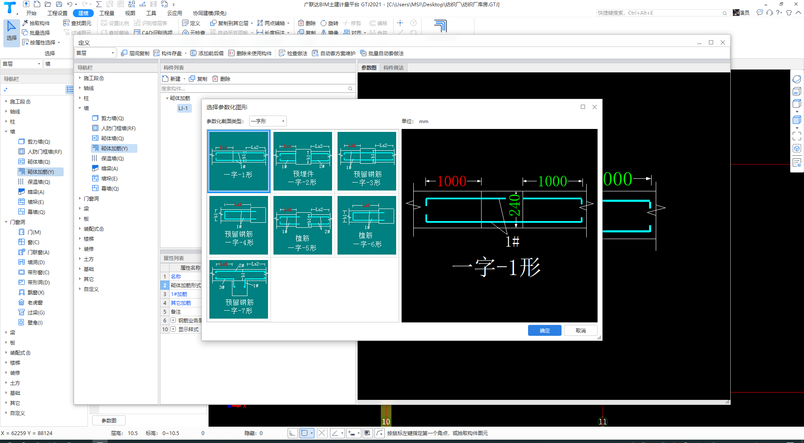
Task: Click the save icon in quick access toolbar
Action: pos(59,4)
